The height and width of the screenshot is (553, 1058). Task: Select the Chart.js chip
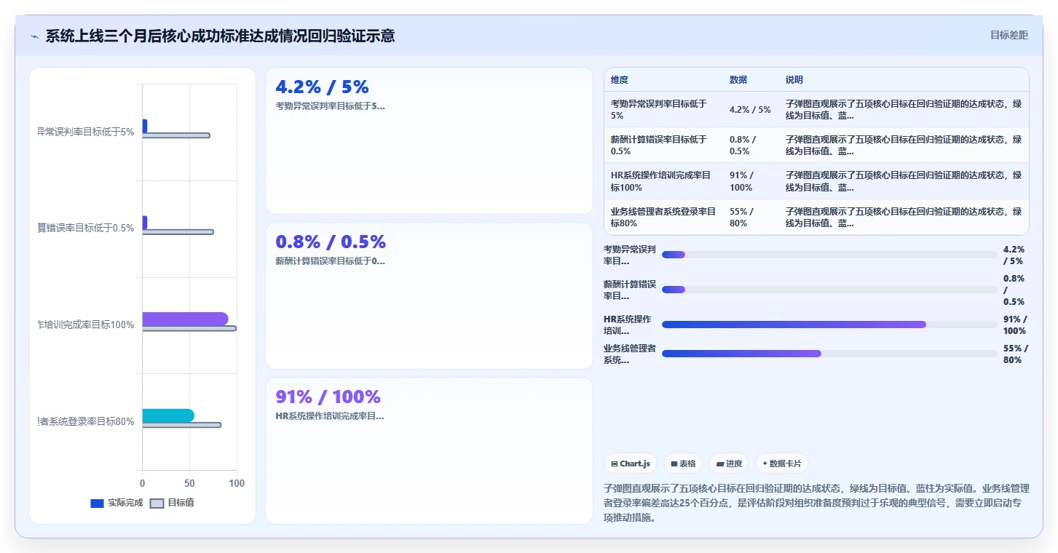pyautogui.click(x=631, y=464)
